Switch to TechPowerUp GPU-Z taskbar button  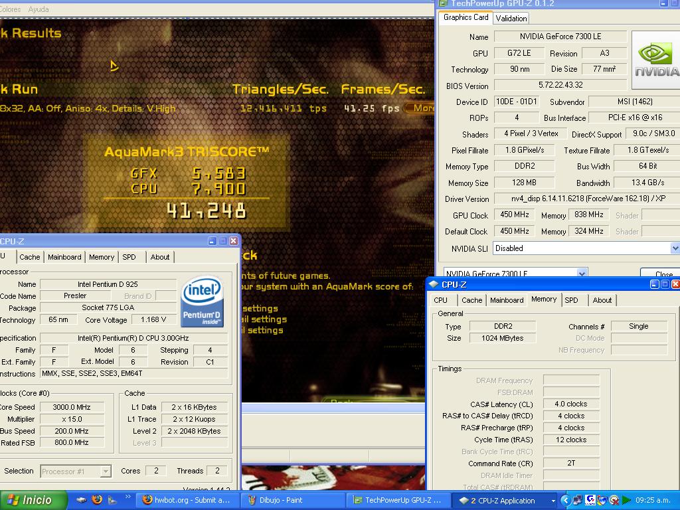398,500
